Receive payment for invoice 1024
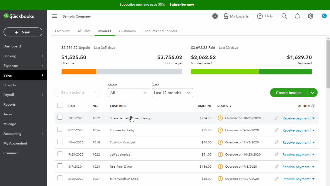This screenshot has height=186, width=330. (296, 167)
